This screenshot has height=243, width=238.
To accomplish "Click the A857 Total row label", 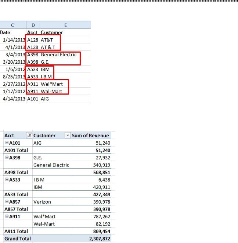I will 16,209.
